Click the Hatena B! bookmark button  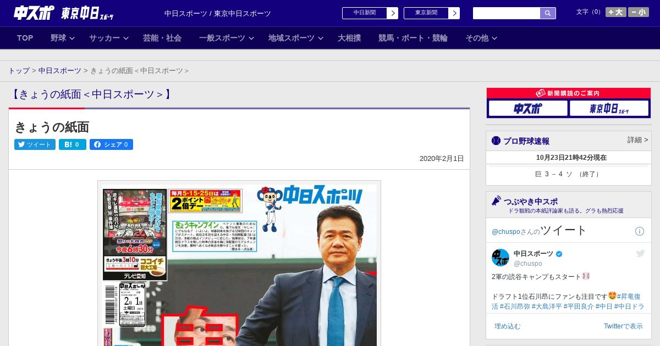[x=73, y=144]
